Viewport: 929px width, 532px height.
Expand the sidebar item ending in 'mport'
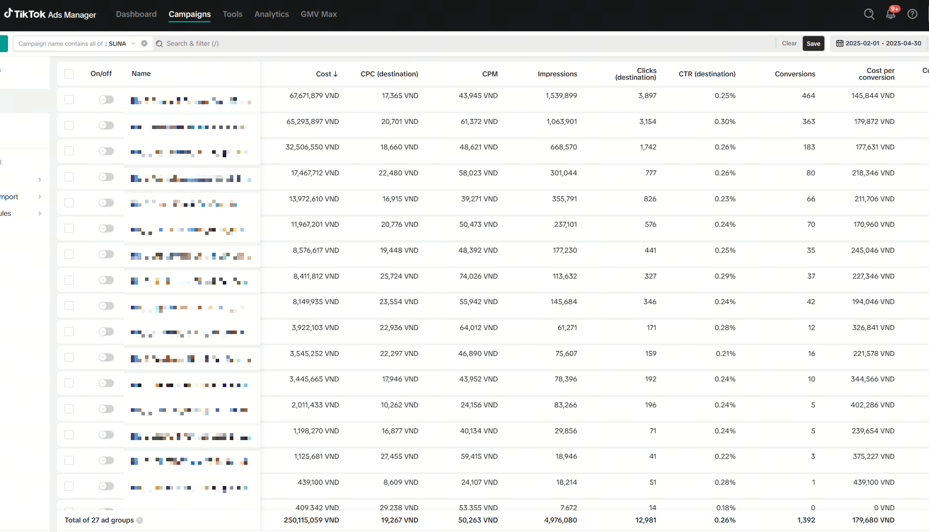pyautogui.click(x=40, y=197)
